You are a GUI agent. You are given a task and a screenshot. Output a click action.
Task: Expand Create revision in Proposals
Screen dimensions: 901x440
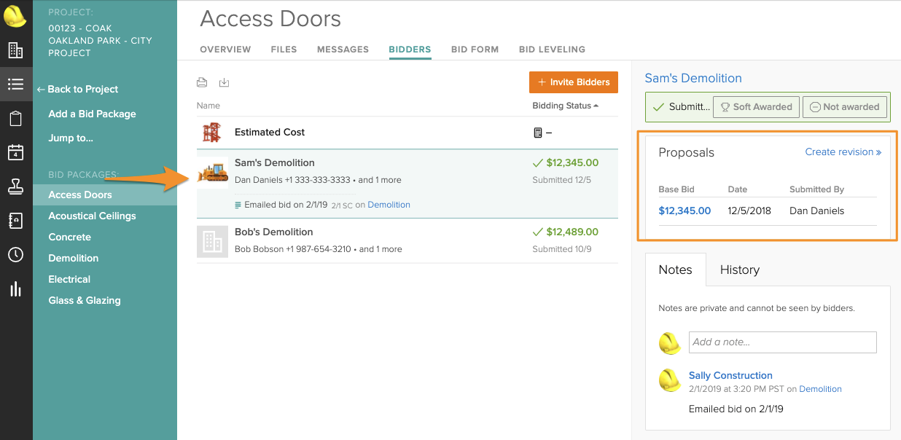[843, 152]
